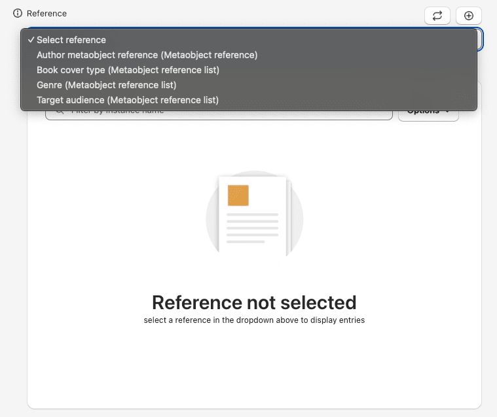The height and width of the screenshot is (417, 497).
Task: Click the info icon beside Reference
Action: tap(18, 13)
